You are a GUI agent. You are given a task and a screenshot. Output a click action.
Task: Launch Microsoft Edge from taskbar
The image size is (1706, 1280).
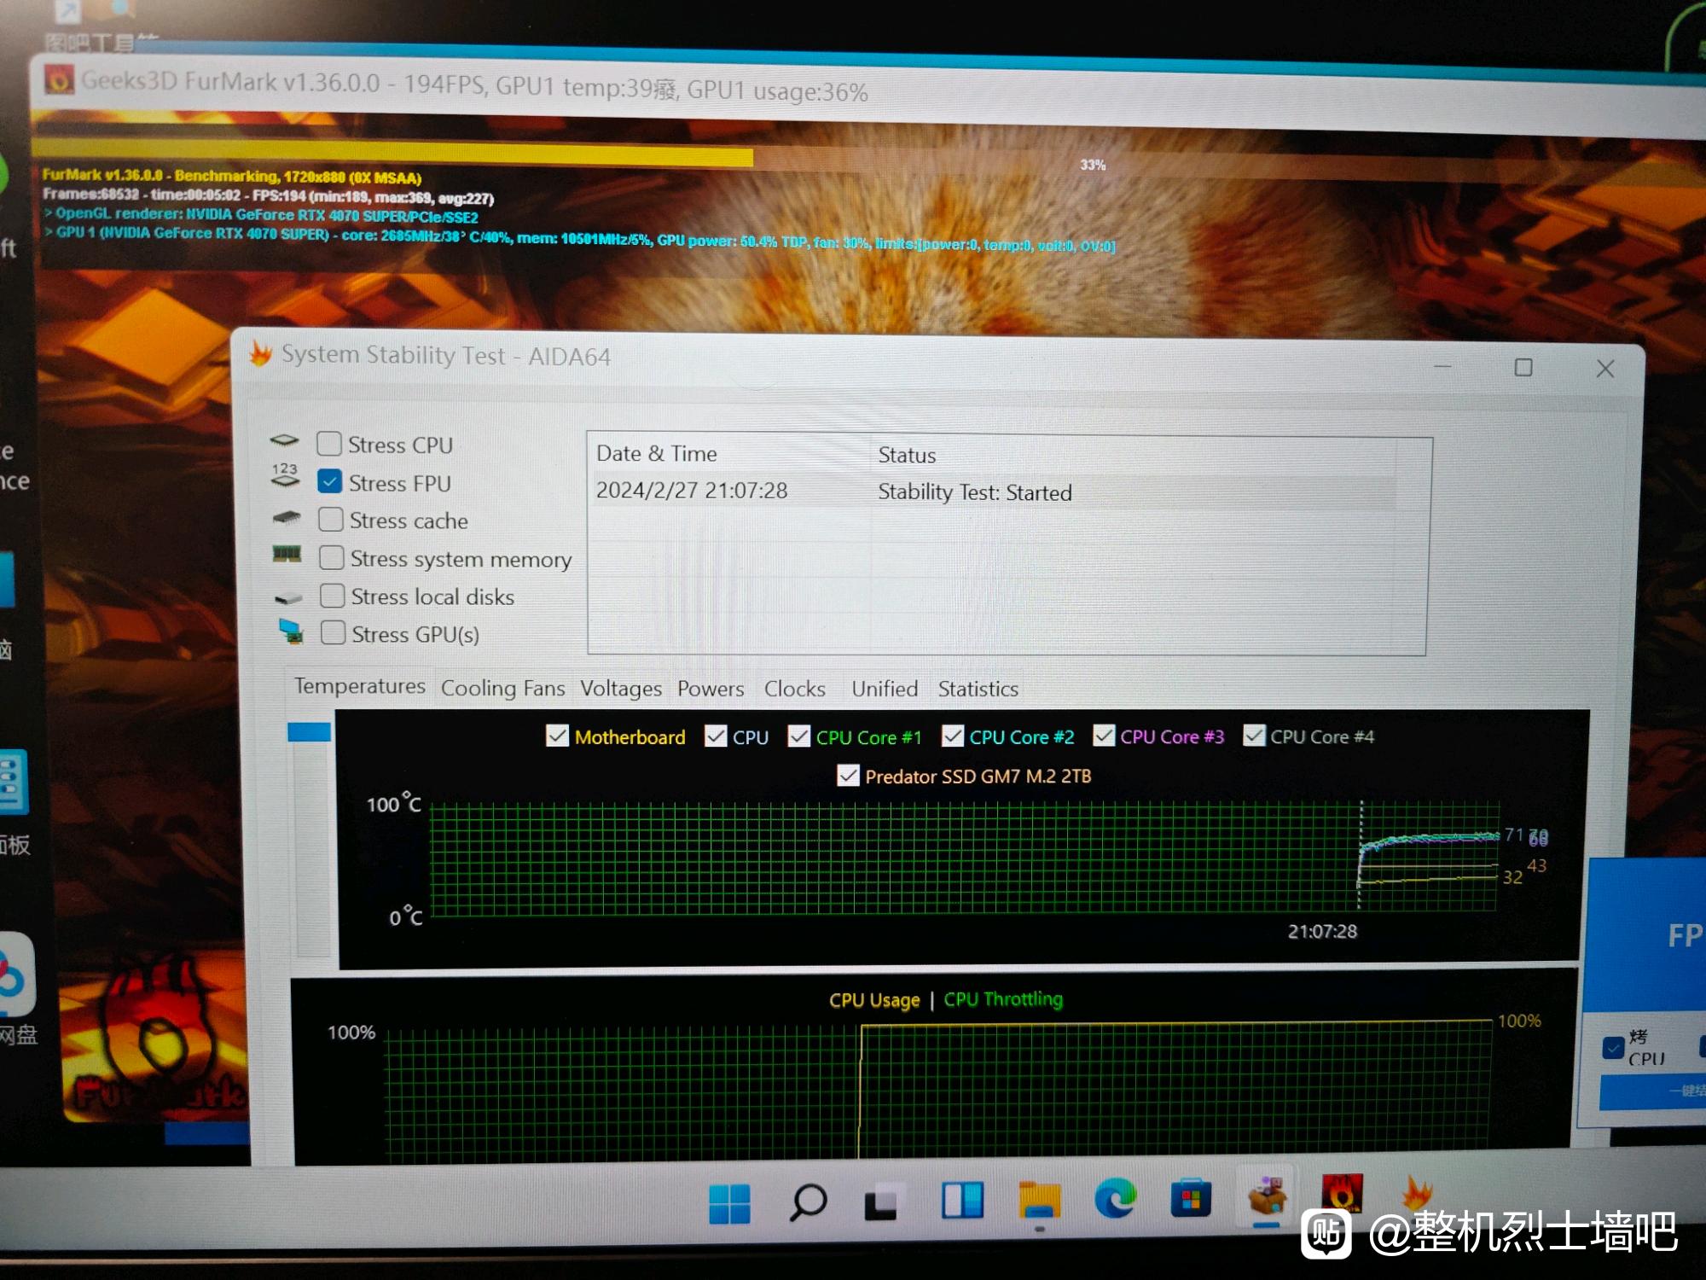(1115, 1199)
